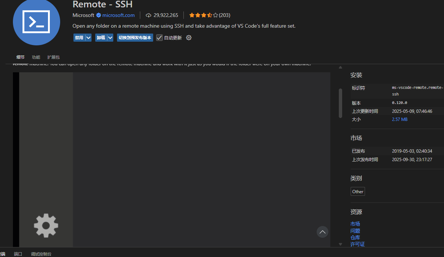Click the details scrollbar thumb
The width and height of the screenshot is (444, 257).
coord(340,103)
